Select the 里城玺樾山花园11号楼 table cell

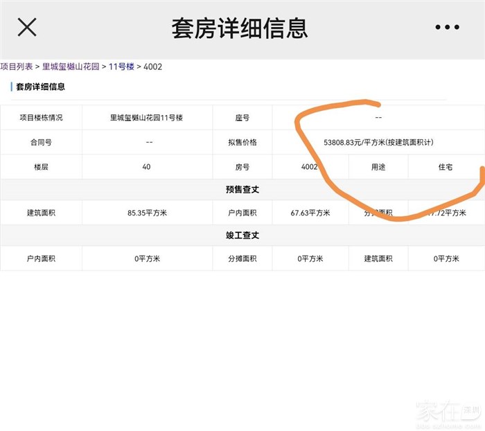[x=146, y=118]
